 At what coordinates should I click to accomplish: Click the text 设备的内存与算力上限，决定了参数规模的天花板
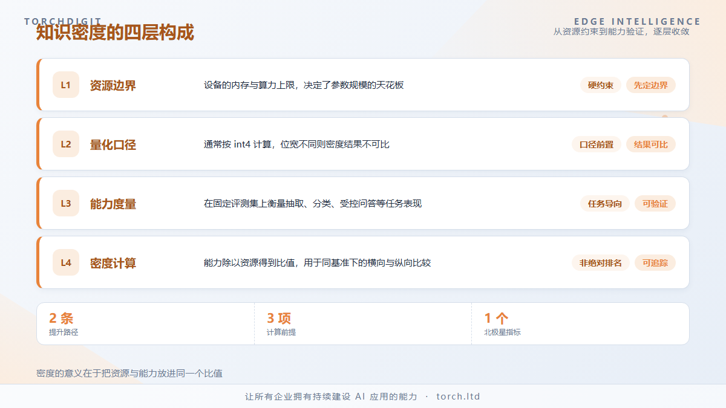304,85
